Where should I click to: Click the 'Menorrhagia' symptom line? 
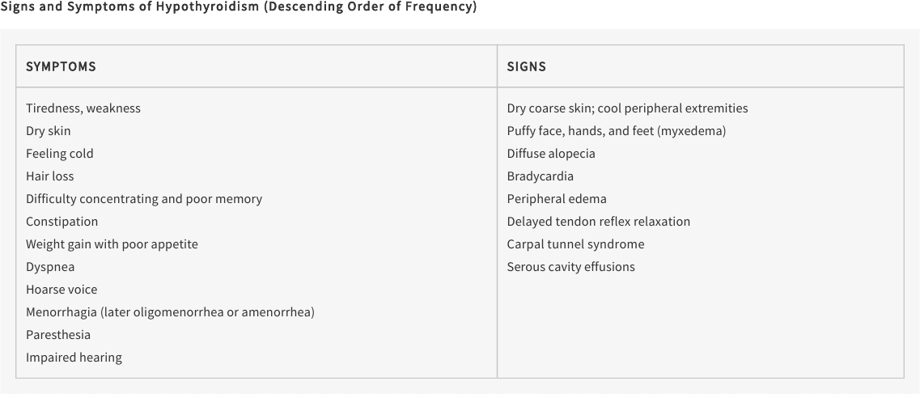click(170, 312)
